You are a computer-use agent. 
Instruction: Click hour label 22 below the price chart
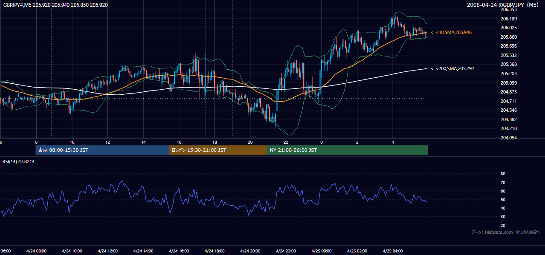pyautogui.click(x=286, y=142)
